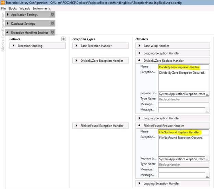Expand Logging Exception Handler below Base Wrap Handler
The width and height of the screenshot is (214, 190).
(x=139, y=53)
